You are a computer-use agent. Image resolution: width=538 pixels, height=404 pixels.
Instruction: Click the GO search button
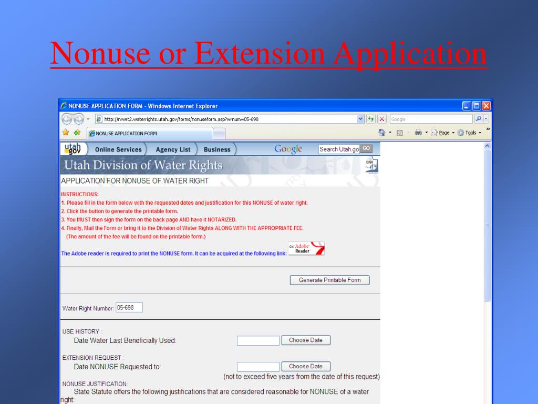[366, 148]
